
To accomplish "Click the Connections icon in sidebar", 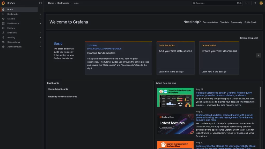I will click(3, 42).
